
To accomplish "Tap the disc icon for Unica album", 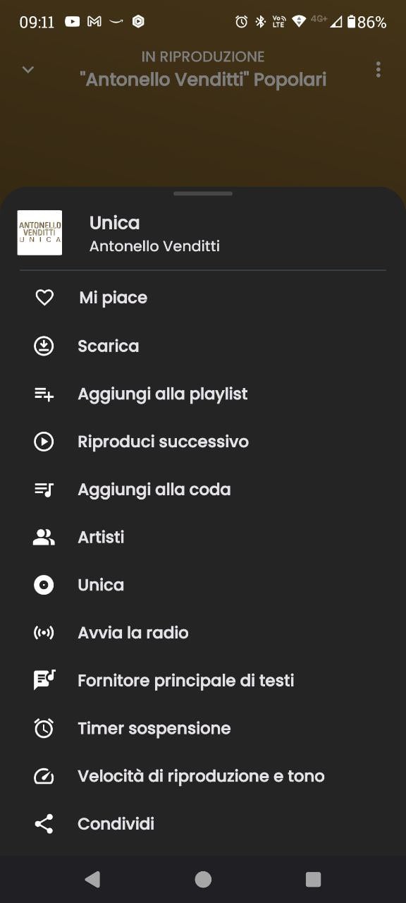I will pos(44,585).
